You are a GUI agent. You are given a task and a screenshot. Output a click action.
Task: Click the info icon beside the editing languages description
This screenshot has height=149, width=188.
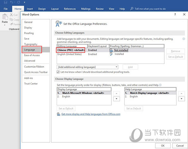pos(184,39)
